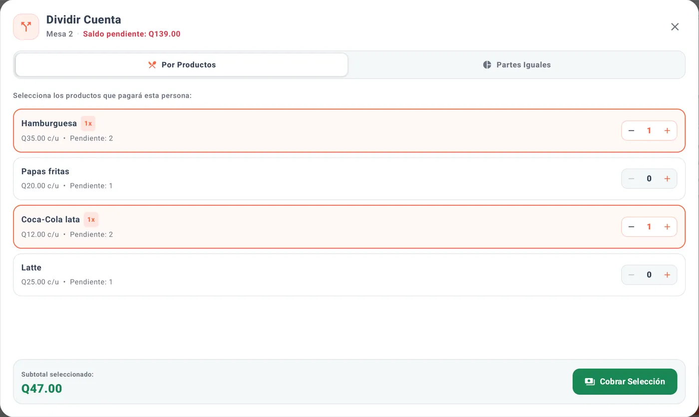Viewport: 699px width, 417px height.
Task: Click the 1x badge next to Coca-Cola lata
Action: click(x=91, y=219)
